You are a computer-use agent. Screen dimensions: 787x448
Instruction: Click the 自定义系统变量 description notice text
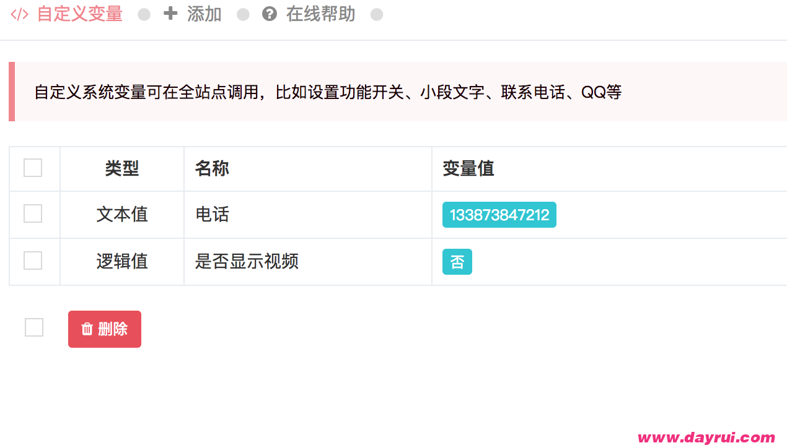point(328,92)
